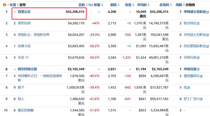Select theater count 4,200
This screenshot has width=210, height=116.
[x=112, y=12]
